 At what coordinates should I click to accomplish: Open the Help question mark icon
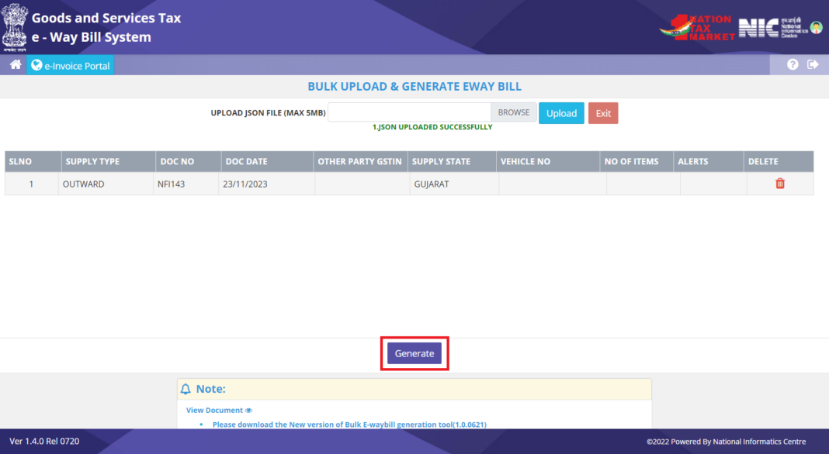click(x=792, y=64)
